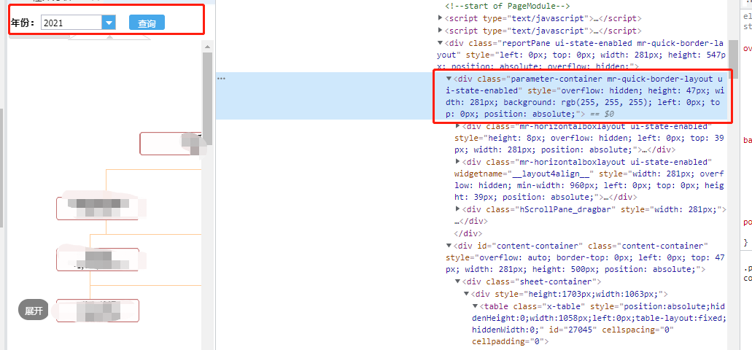
Task: Expand the first script text/javascript node
Action: (x=441, y=18)
